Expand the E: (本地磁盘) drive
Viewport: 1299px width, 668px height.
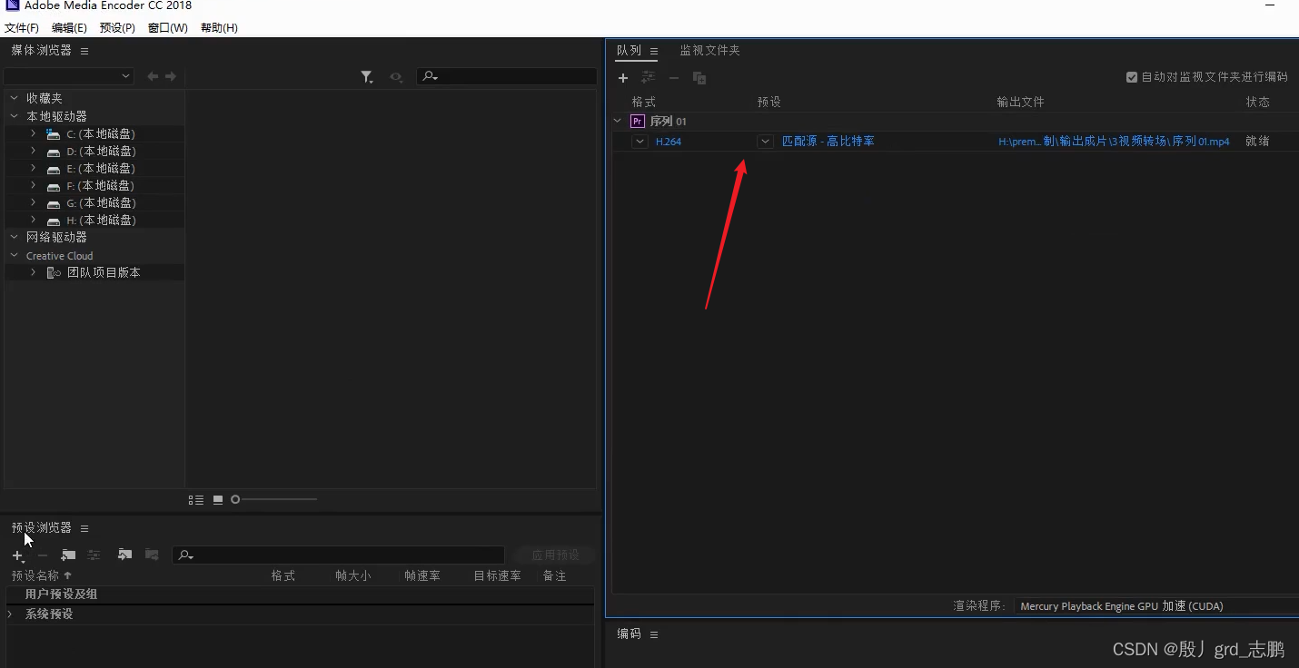34,168
